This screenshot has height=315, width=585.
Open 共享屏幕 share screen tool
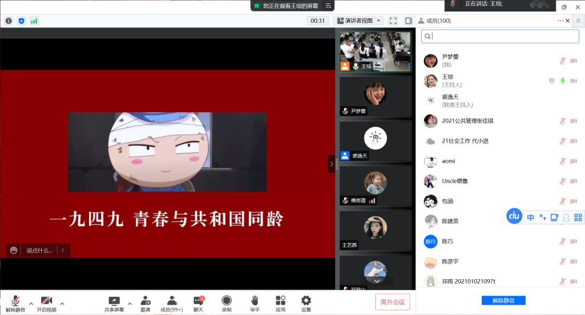click(x=114, y=302)
